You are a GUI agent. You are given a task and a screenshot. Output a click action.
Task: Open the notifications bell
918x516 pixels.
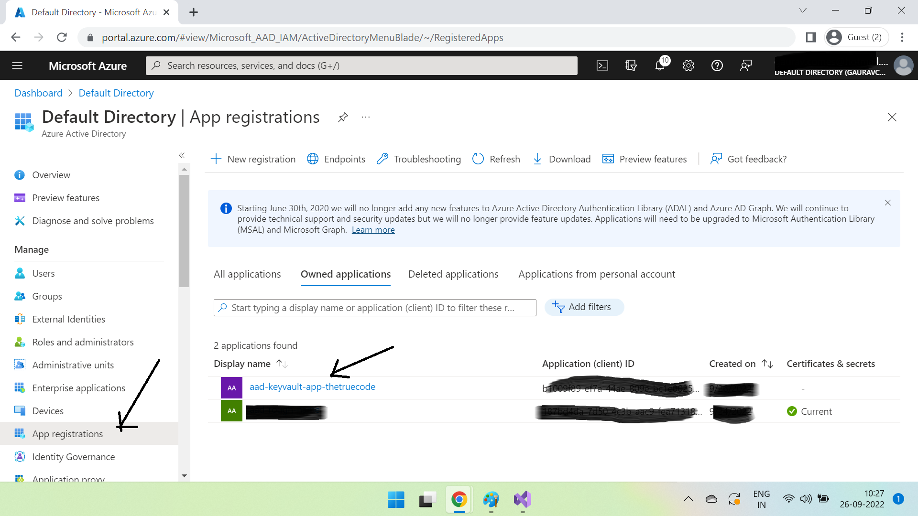pos(660,65)
